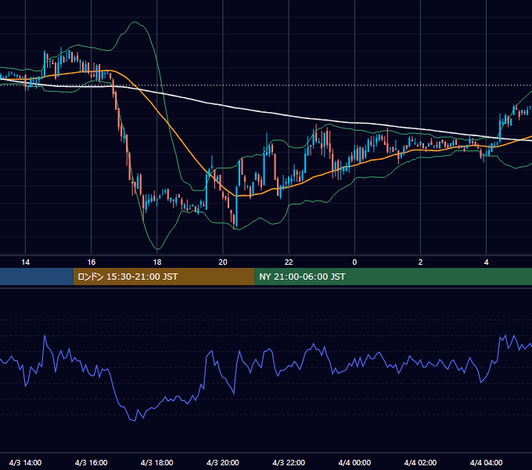Click the 4 hour axis label

click(486, 262)
